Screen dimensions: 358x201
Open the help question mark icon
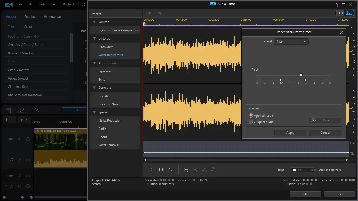click(337, 4)
